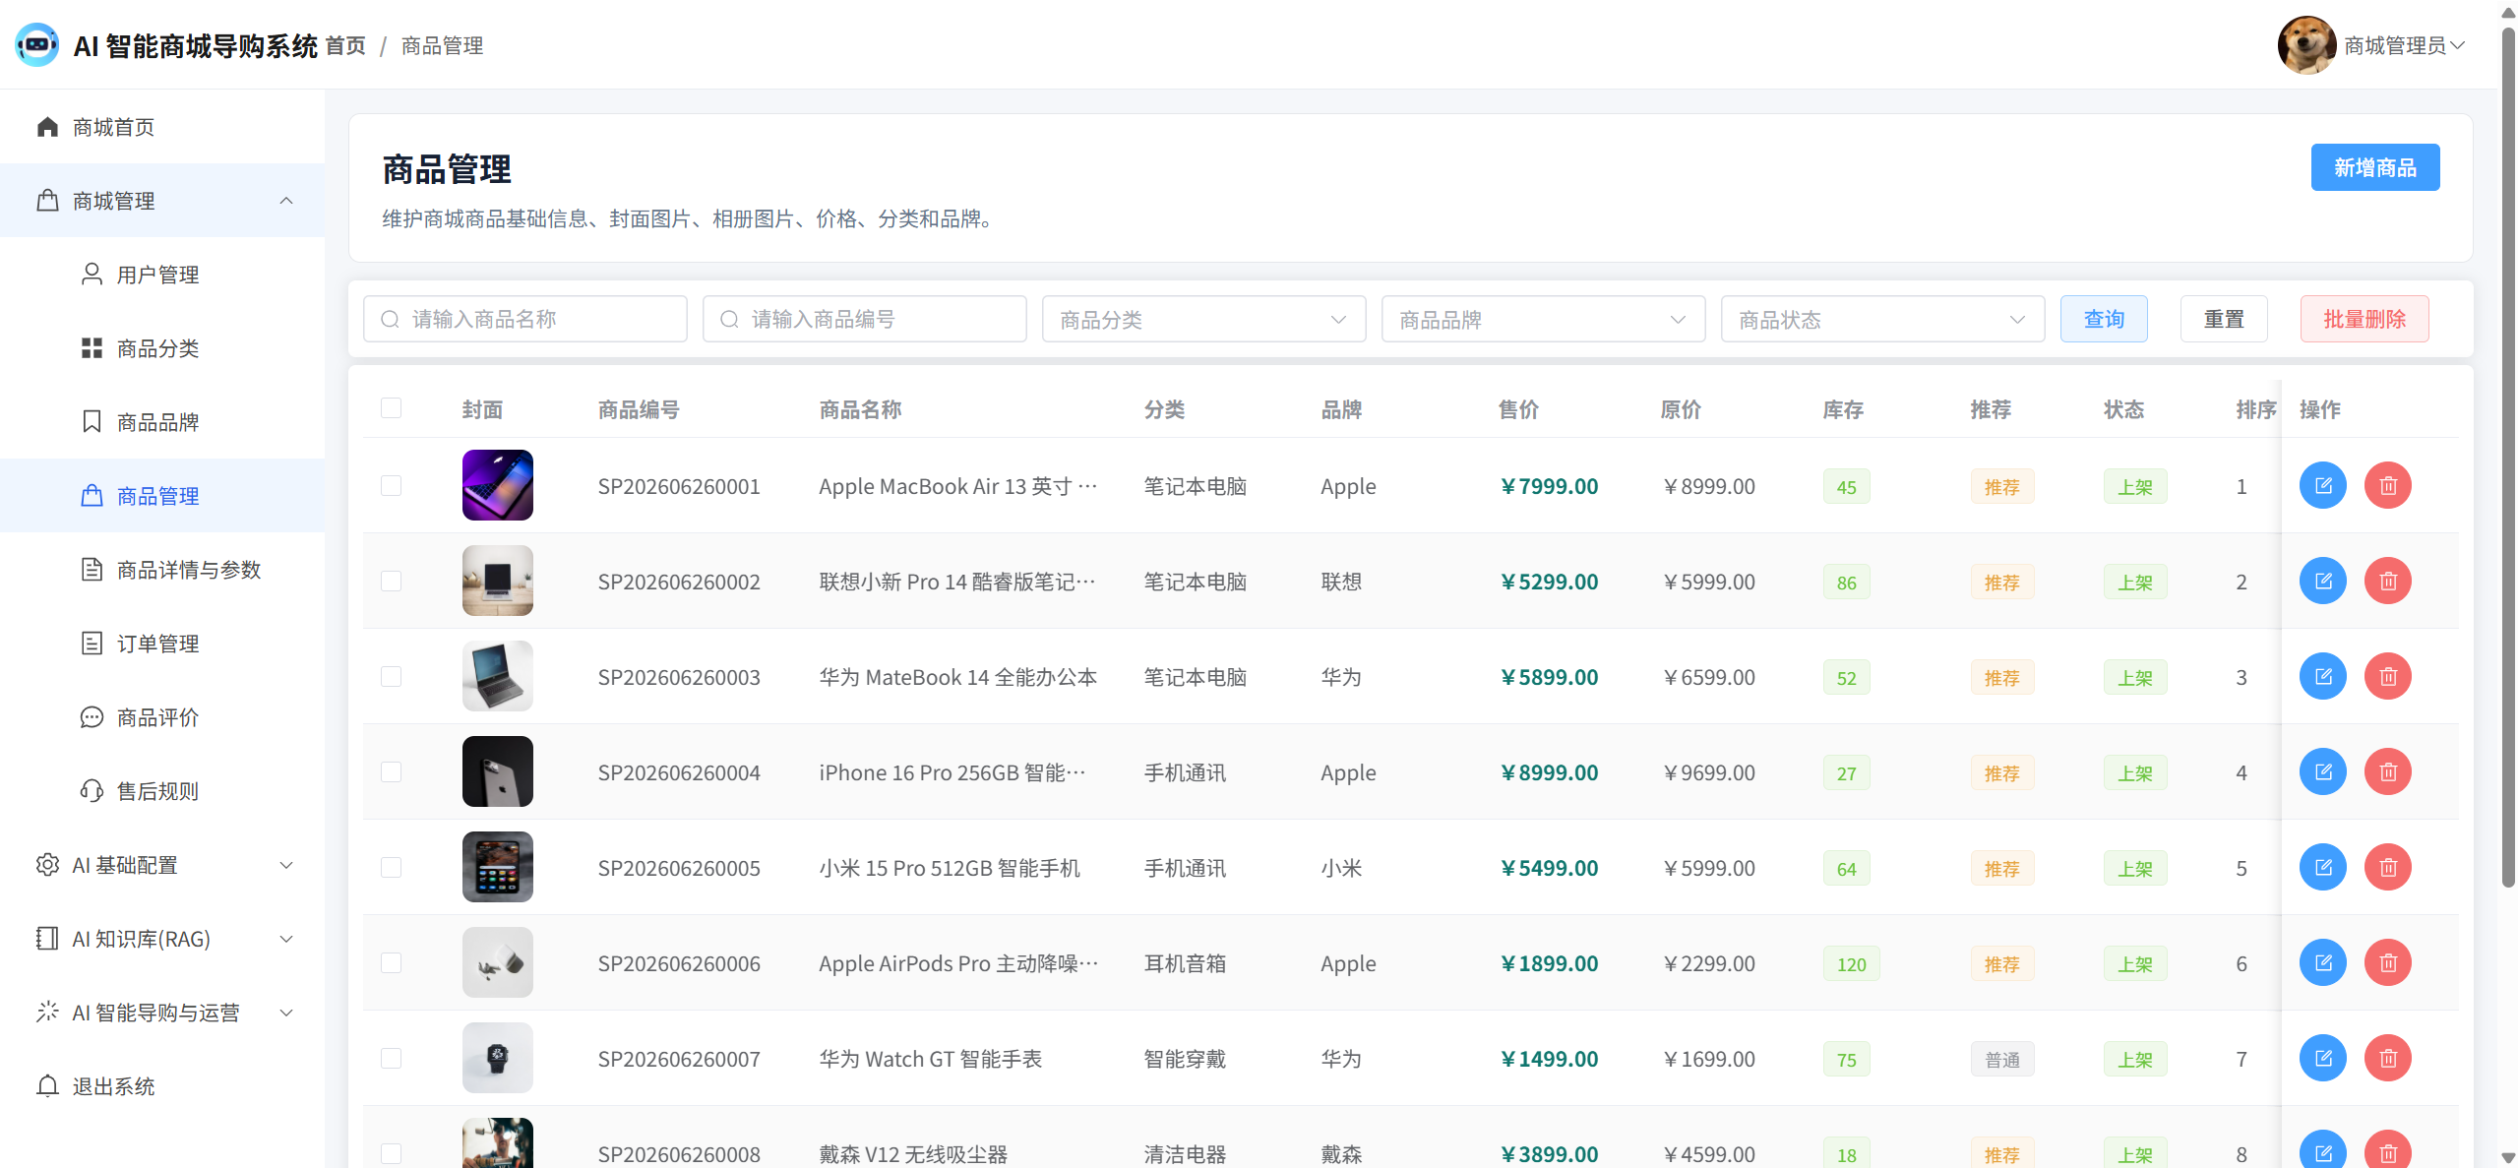Viewport: 2518px width, 1168px height.
Task: Delete the 联想小新 Pro 14 product row
Action: 2387,582
